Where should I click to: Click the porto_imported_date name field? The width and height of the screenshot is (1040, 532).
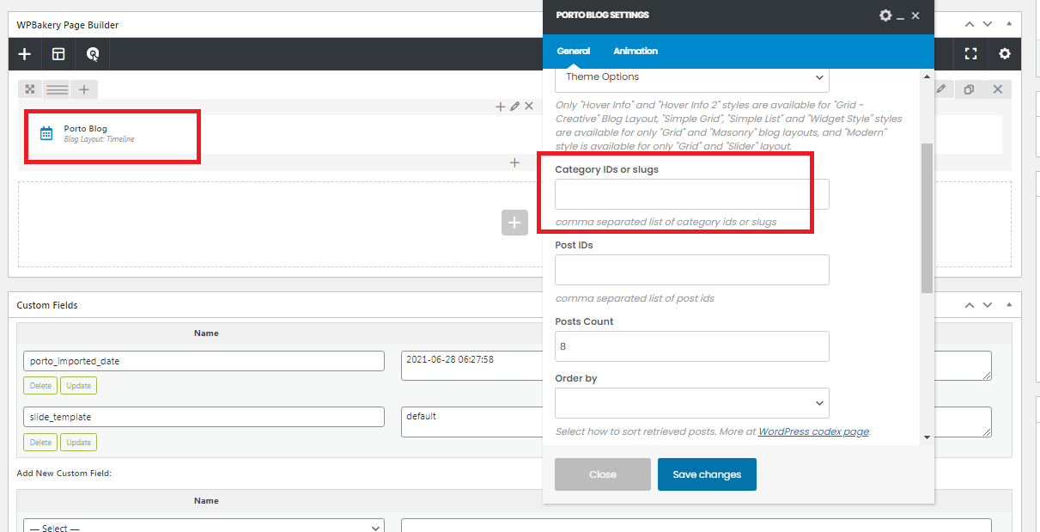pos(204,361)
